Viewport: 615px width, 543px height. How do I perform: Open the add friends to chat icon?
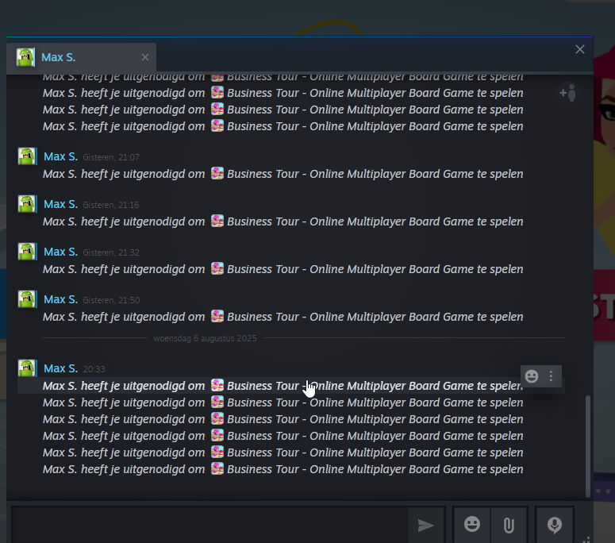(x=567, y=93)
